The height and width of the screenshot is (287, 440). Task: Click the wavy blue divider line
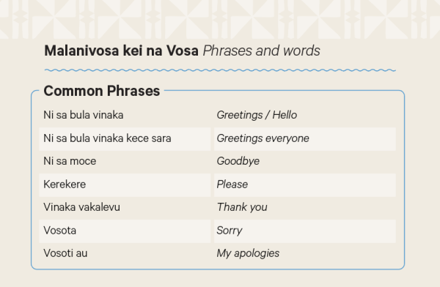220,70
